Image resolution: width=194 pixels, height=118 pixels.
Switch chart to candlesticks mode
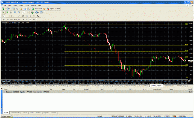(x=7, y=12)
